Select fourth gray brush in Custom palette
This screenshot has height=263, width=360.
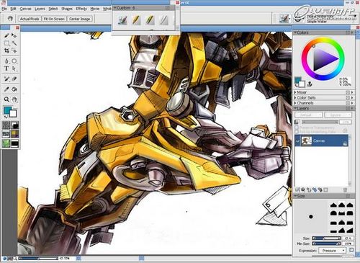coord(164,20)
